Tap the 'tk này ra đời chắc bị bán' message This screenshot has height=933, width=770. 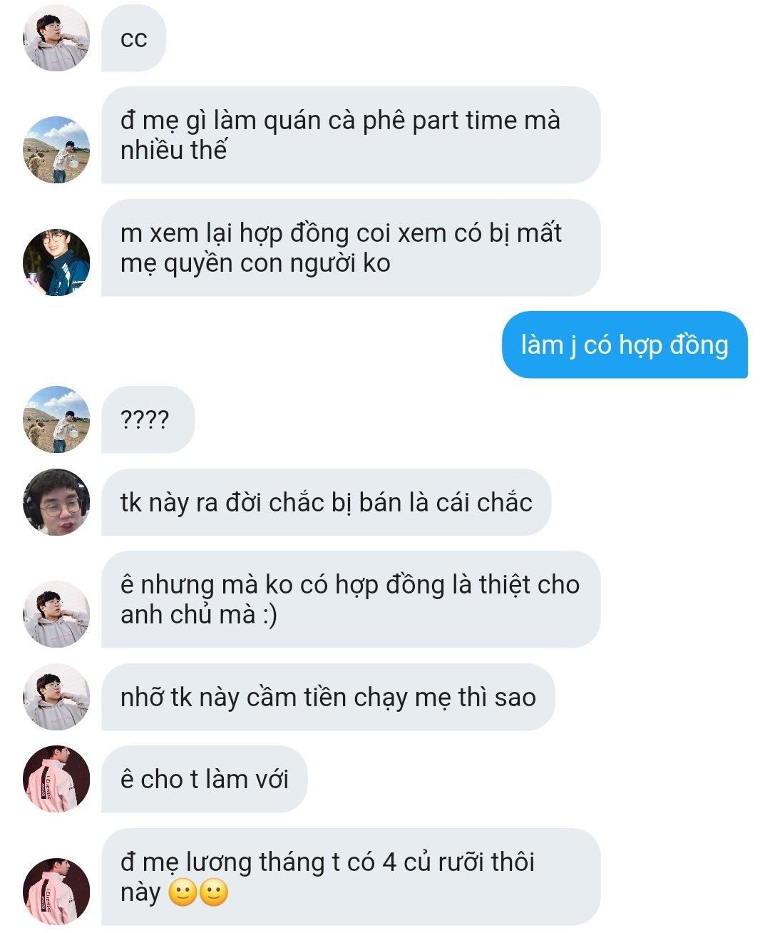(326, 502)
